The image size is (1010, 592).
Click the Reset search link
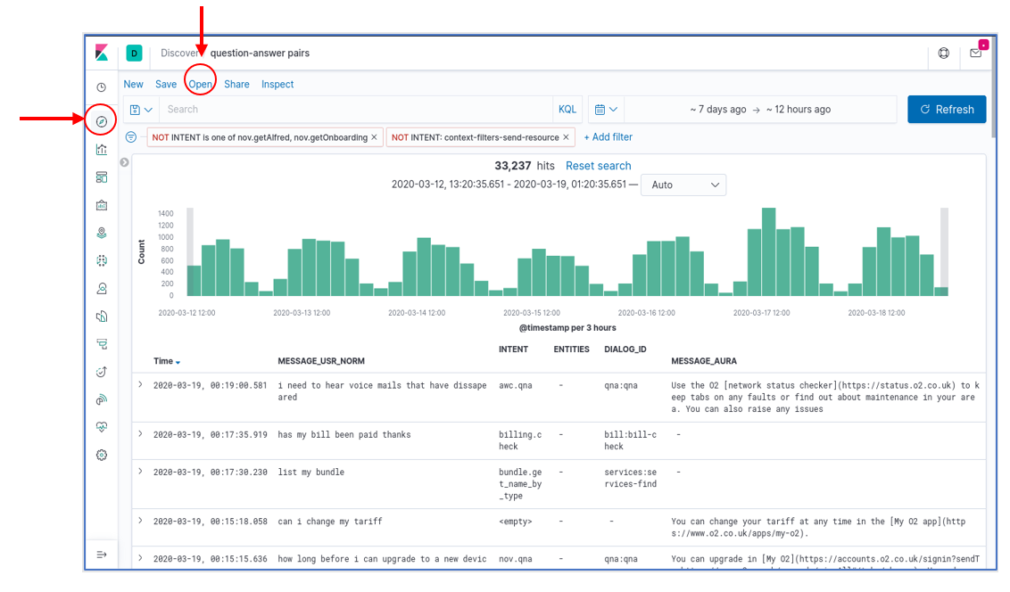(x=599, y=166)
